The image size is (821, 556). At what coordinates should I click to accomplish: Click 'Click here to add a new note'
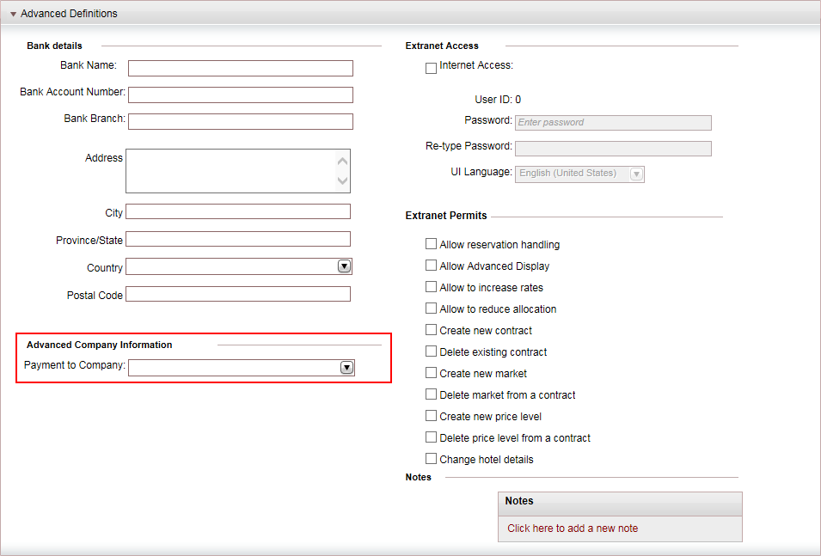(573, 529)
